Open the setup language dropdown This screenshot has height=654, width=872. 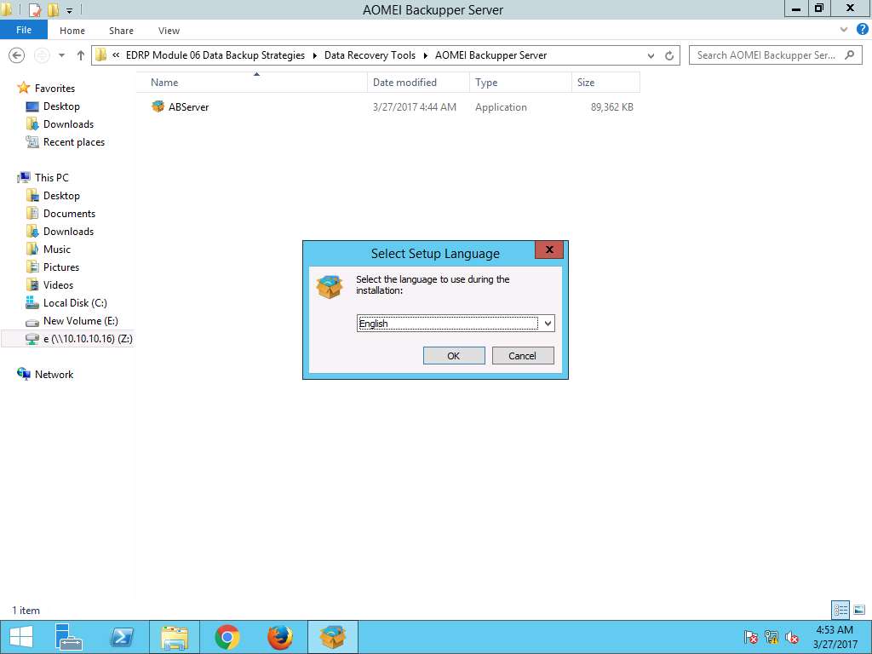[x=548, y=324]
